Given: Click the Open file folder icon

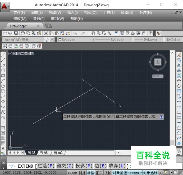Looking at the screenshot, I should coord(10,33).
